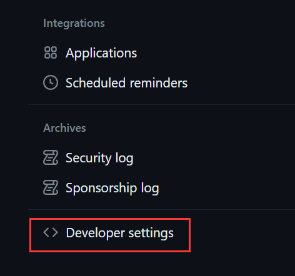Open Scheduled reminders
This screenshot has width=295, height=276.
(x=126, y=83)
